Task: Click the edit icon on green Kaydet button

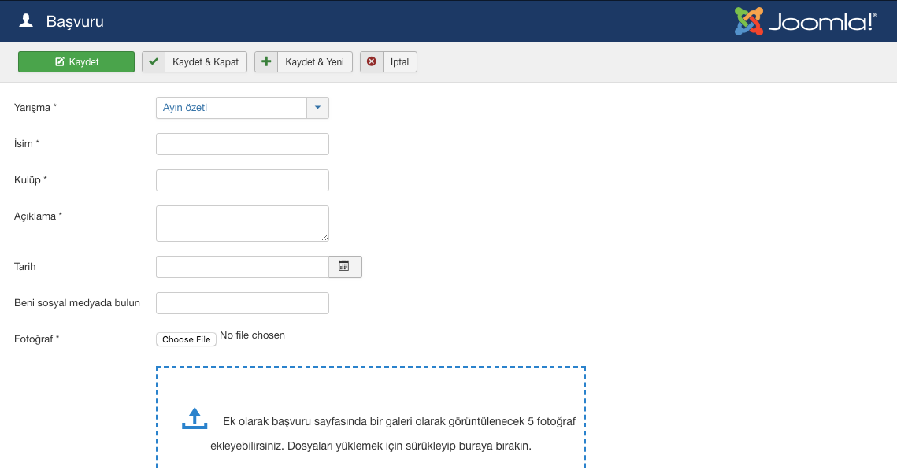Action: (60, 62)
